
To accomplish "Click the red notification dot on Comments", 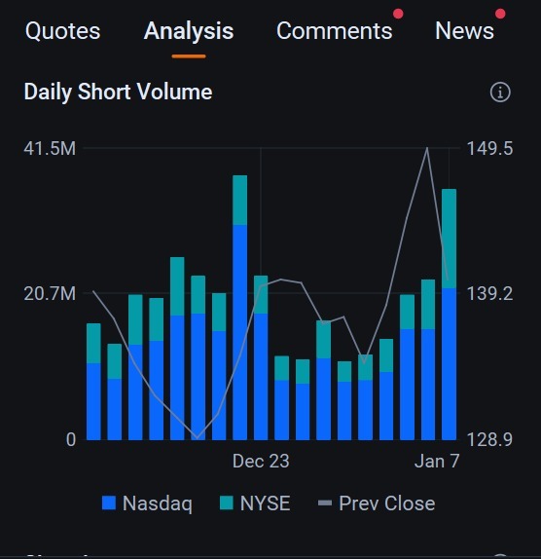I will click(398, 14).
